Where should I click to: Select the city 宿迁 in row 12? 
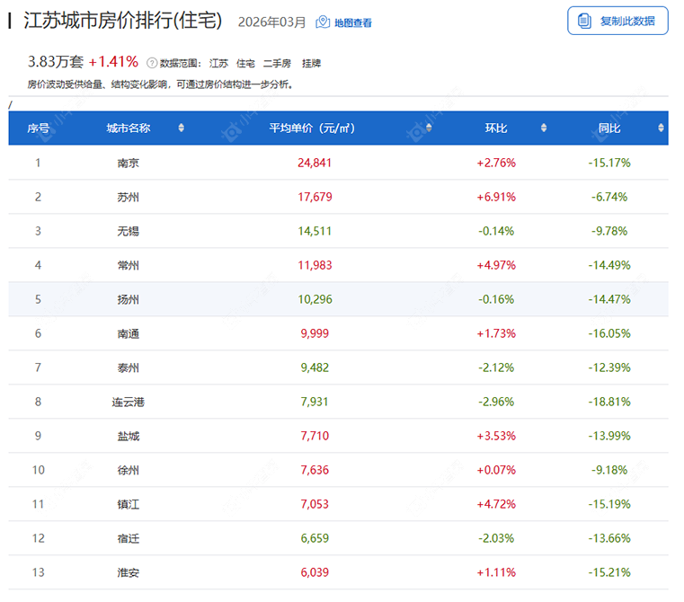click(x=129, y=538)
